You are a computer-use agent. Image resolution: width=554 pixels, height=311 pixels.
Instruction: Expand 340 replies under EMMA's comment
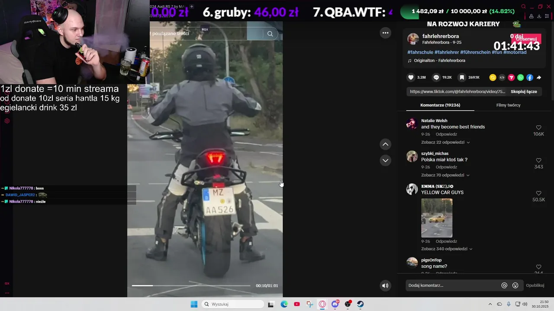447,249
